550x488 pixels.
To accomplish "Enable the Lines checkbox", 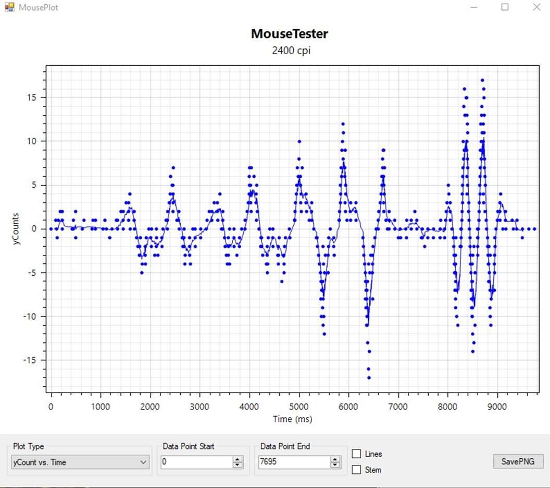I will coord(357,454).
